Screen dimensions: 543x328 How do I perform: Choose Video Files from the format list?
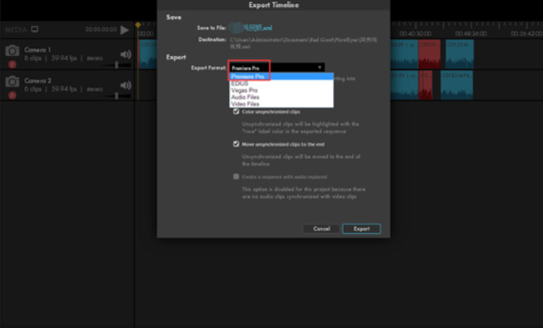[282, 104]
